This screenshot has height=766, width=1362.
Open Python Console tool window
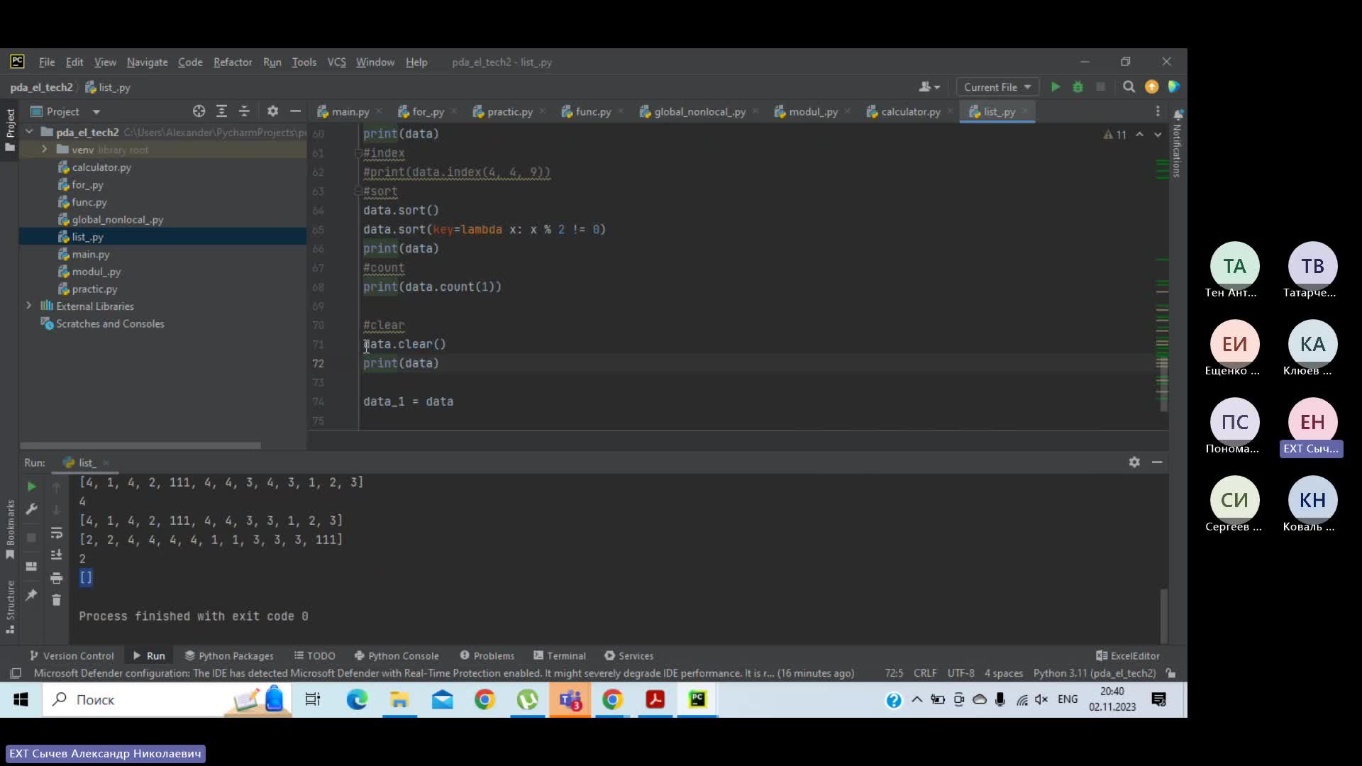point(396,656)
